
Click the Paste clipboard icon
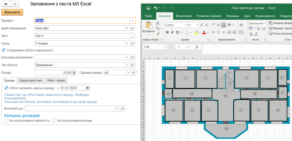pyautogui.click(x=149, y=25)
